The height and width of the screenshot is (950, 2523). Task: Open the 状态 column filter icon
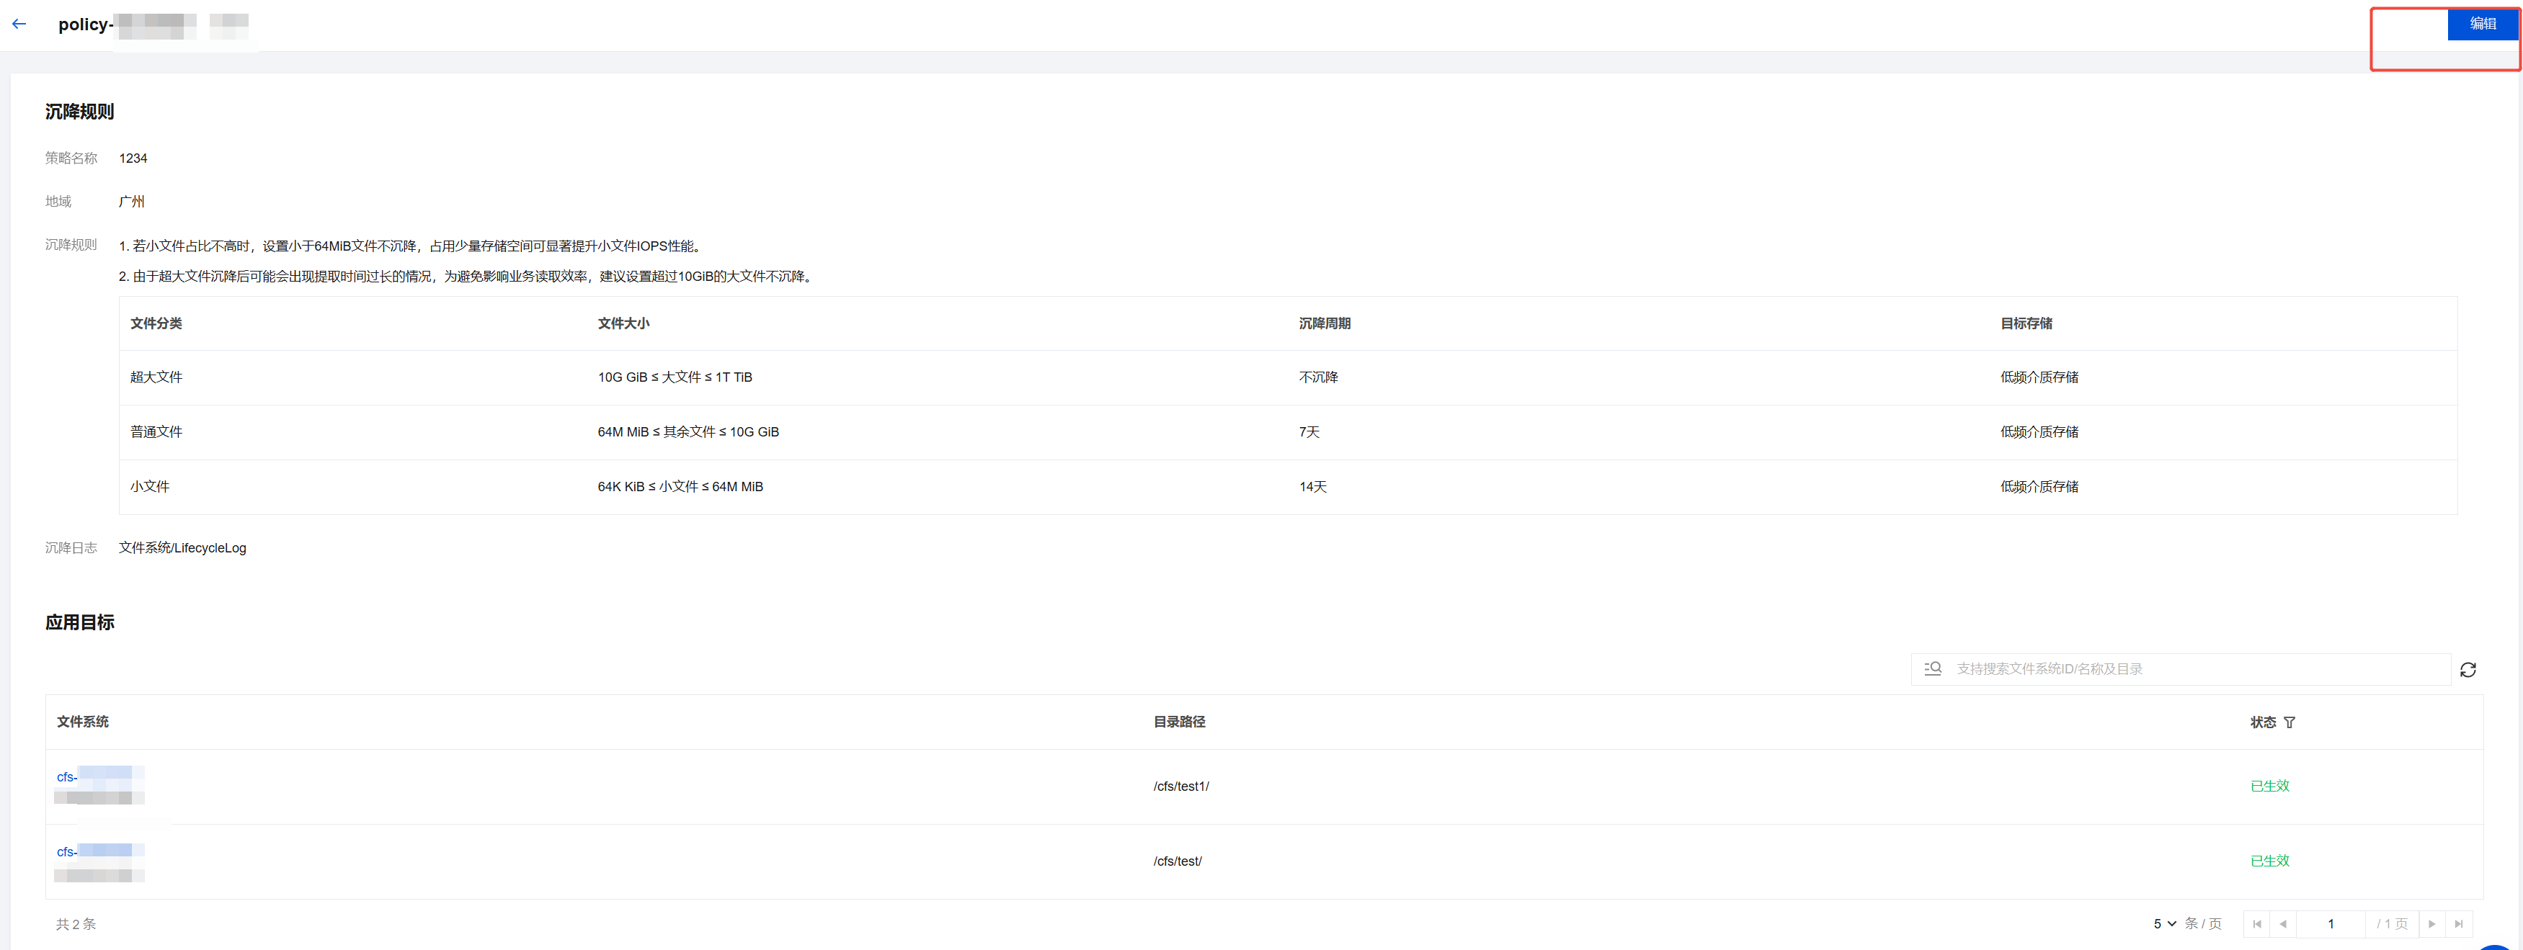tap(2289, 722)
